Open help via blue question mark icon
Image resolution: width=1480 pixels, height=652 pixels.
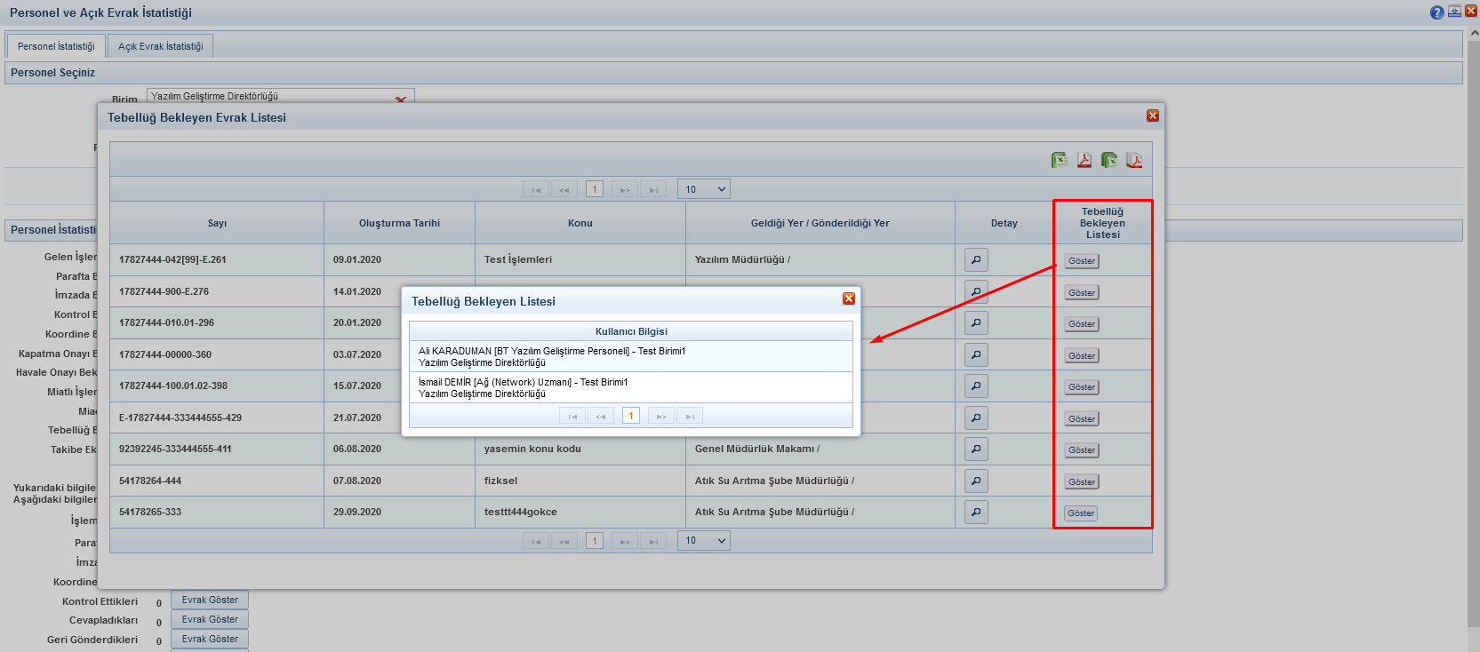[x=1436, y=12]
